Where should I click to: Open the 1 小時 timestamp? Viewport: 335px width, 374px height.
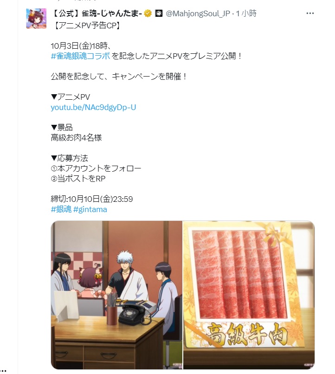tap(246, 13)
